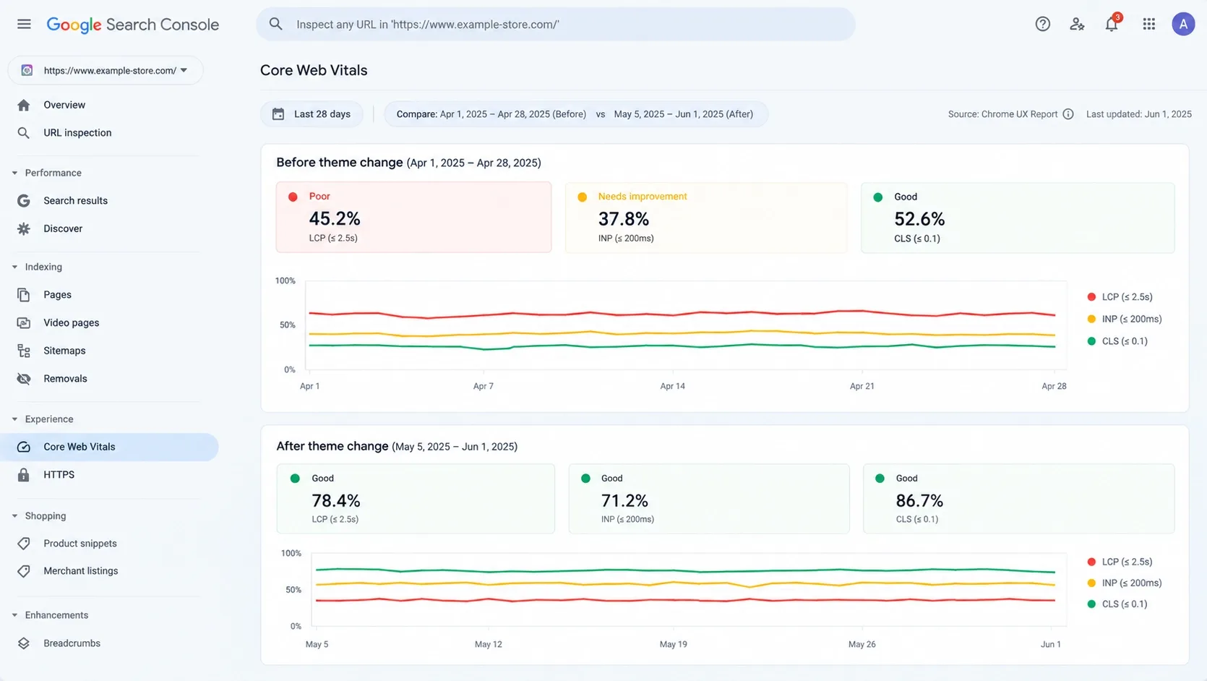1207x681 pixels.
Task: Open users and permissions icon
Action: point(1077,24)
